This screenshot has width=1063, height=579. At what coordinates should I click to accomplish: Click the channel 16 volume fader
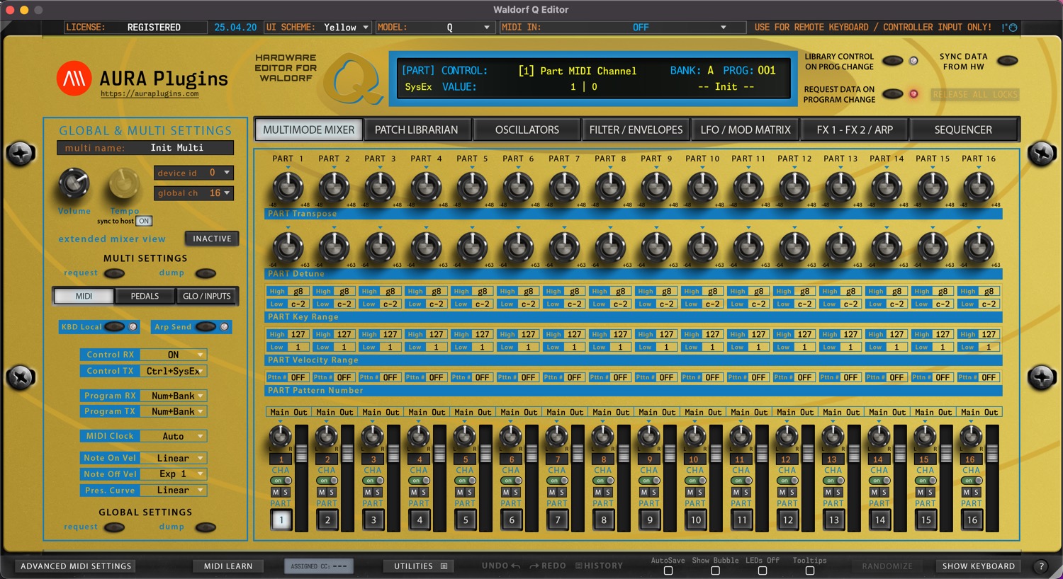[993, 454]
